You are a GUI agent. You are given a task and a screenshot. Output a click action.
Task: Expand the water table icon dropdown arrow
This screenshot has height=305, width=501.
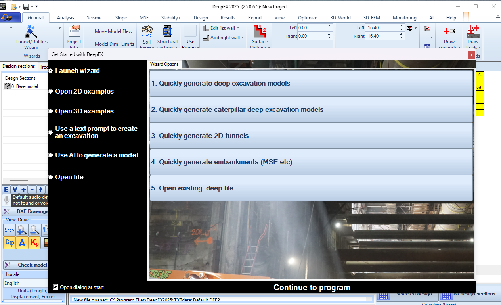coord(415,28)
